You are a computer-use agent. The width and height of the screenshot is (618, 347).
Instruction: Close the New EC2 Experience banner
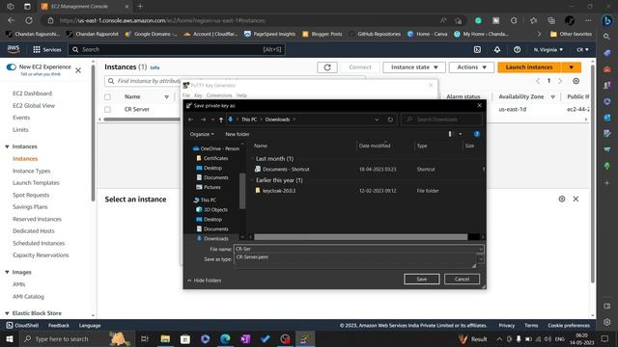(78, 70)
